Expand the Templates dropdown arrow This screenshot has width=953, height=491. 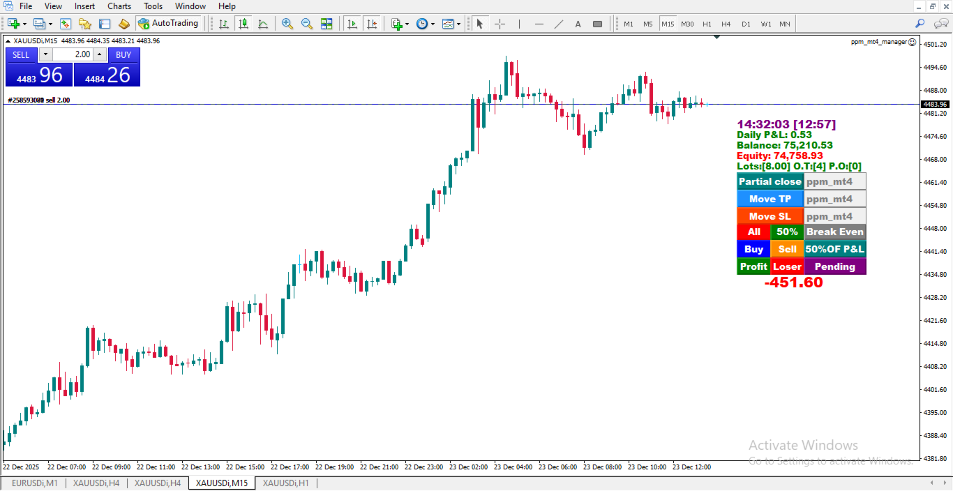click(459, 24)
